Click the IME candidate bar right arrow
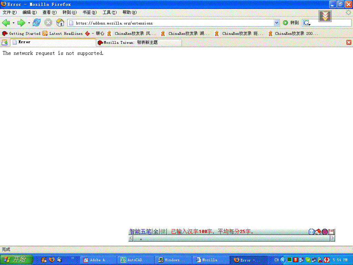The width and height of the screenshot is (353, 265). (x=333, y=238)
